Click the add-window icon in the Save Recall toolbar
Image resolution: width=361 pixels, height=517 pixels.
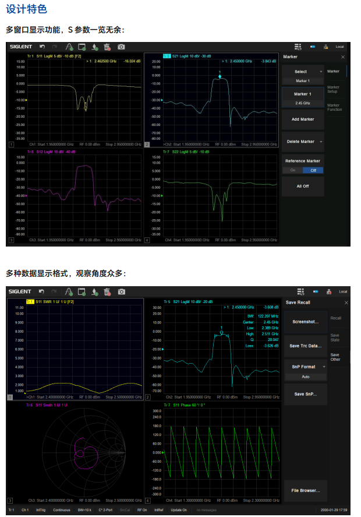pos(82,291)
